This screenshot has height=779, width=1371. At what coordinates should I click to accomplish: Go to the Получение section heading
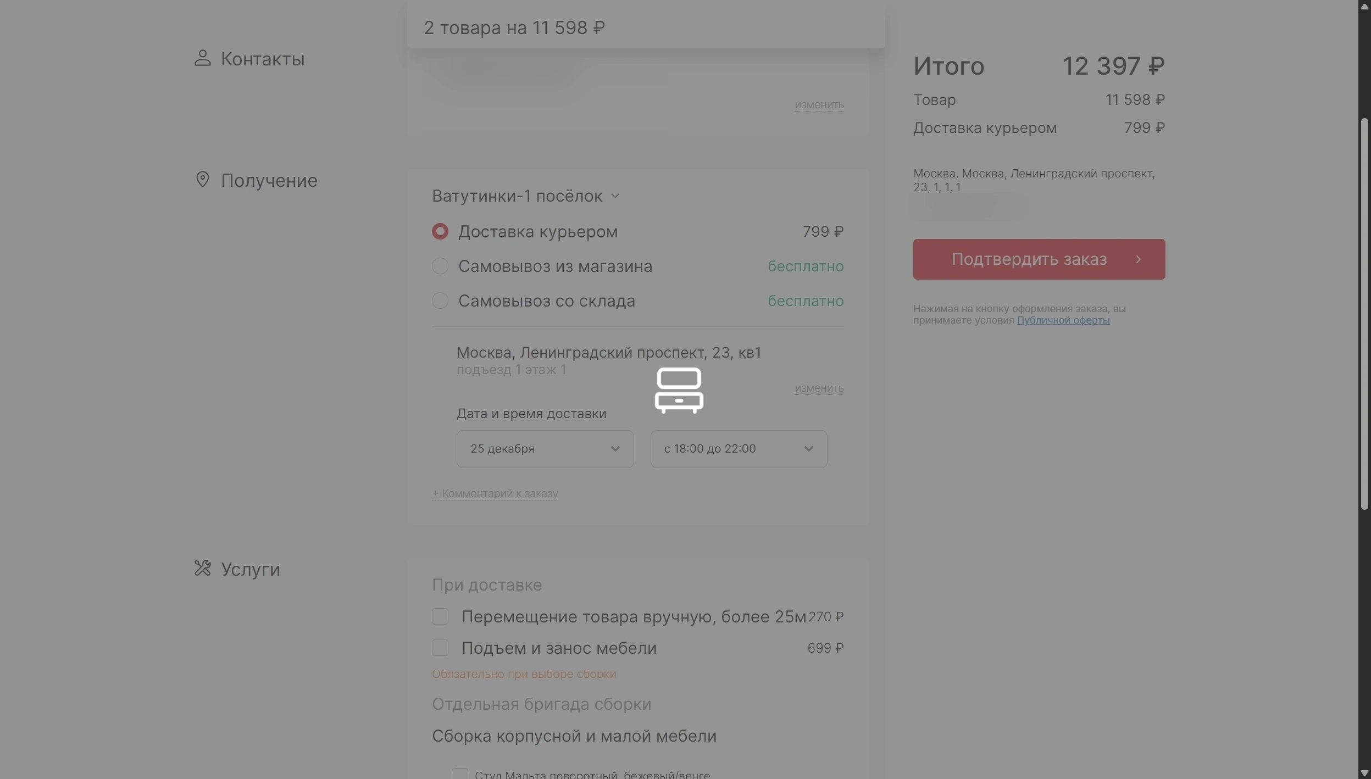tap(269, 180)
